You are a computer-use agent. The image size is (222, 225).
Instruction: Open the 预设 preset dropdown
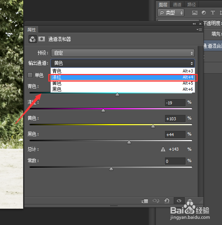[x=123, y=53]
